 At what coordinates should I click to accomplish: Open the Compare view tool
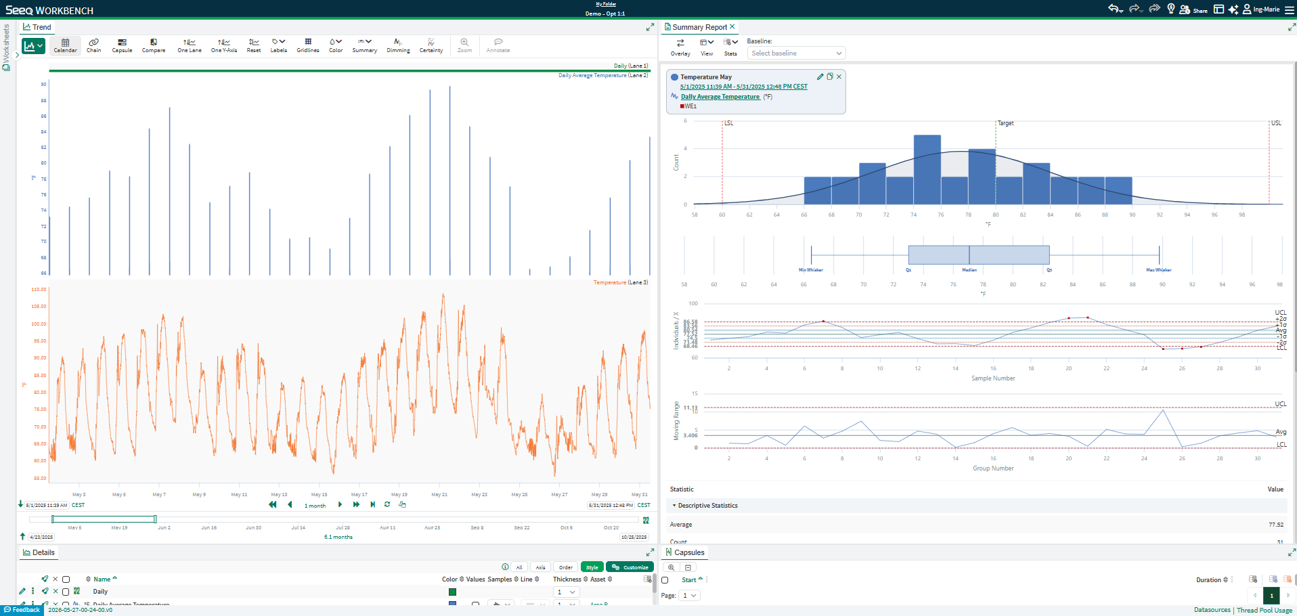pyautogui.click(x=154, y=45)
